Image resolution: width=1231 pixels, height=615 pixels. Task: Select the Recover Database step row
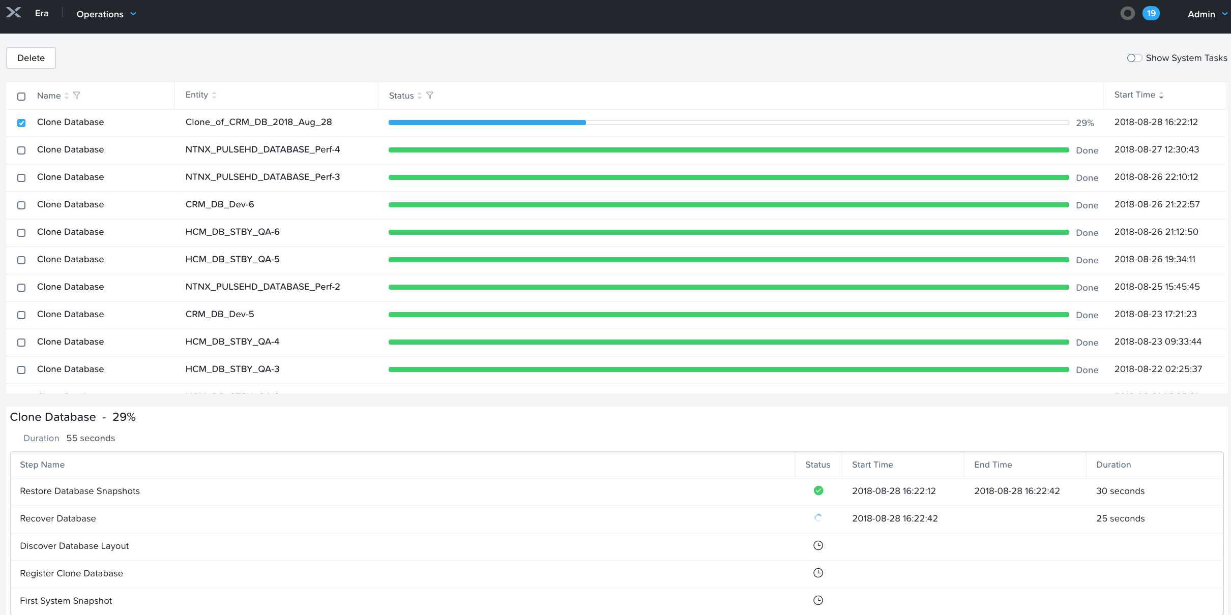58,518
